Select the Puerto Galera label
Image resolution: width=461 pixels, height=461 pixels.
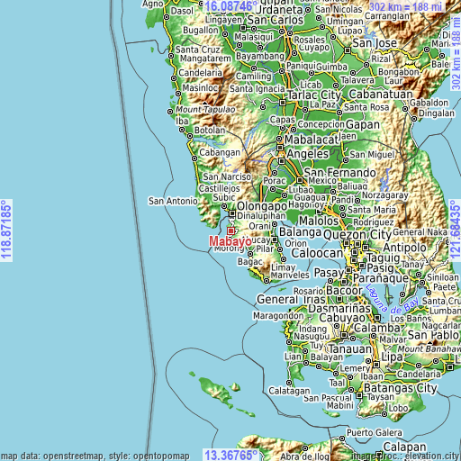tap(375, 432)
